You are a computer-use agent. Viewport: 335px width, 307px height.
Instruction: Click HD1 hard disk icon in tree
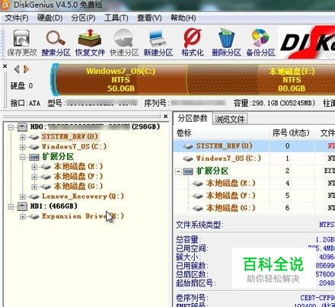click(x=22, y=206)
